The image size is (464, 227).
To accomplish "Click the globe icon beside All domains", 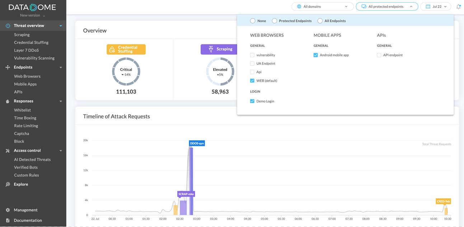I will [299, 6].
